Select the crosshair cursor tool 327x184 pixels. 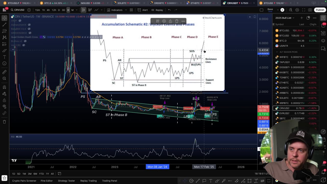[x=4, y=18]
